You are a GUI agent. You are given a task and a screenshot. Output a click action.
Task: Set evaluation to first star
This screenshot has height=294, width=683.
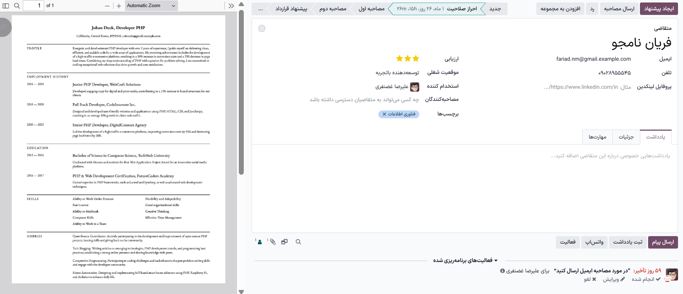pos(416,59)
